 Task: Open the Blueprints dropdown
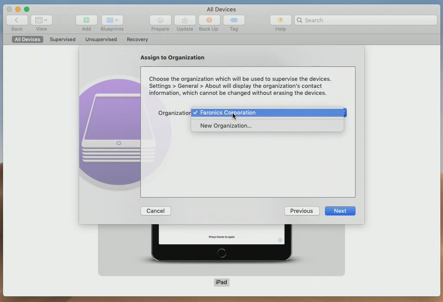click(112, 20)
